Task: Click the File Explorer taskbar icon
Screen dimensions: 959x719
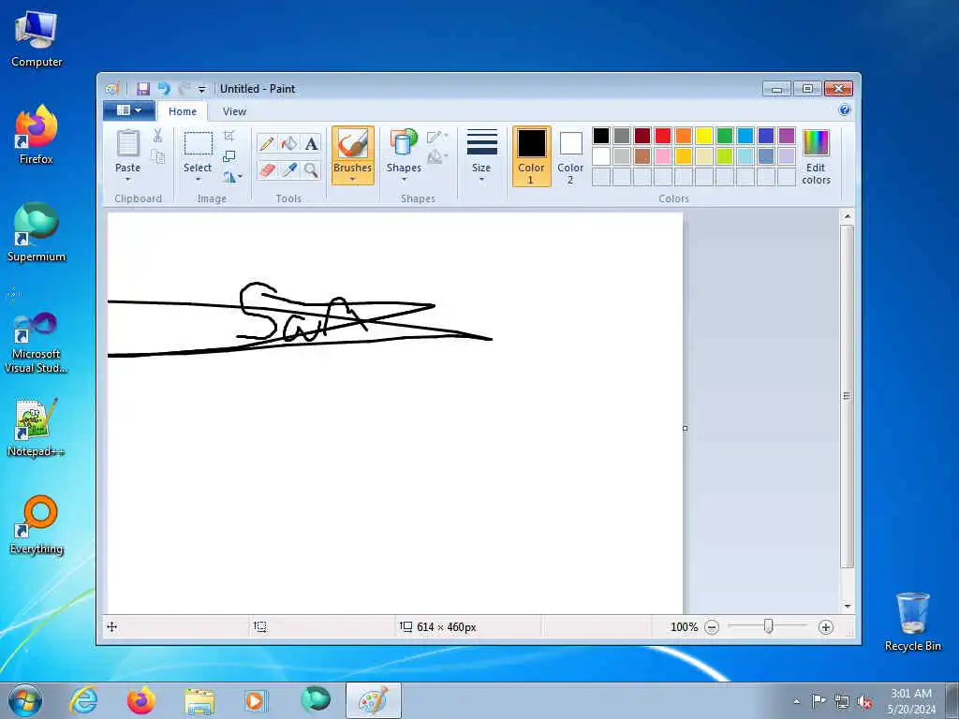Action: pos(199,700)
